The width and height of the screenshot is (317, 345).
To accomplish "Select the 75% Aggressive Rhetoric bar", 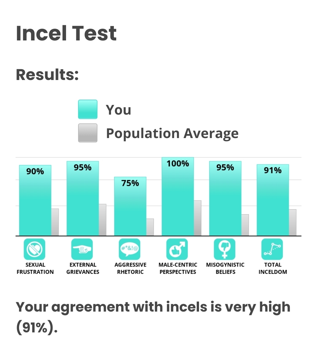I will (x=130, y=206).
